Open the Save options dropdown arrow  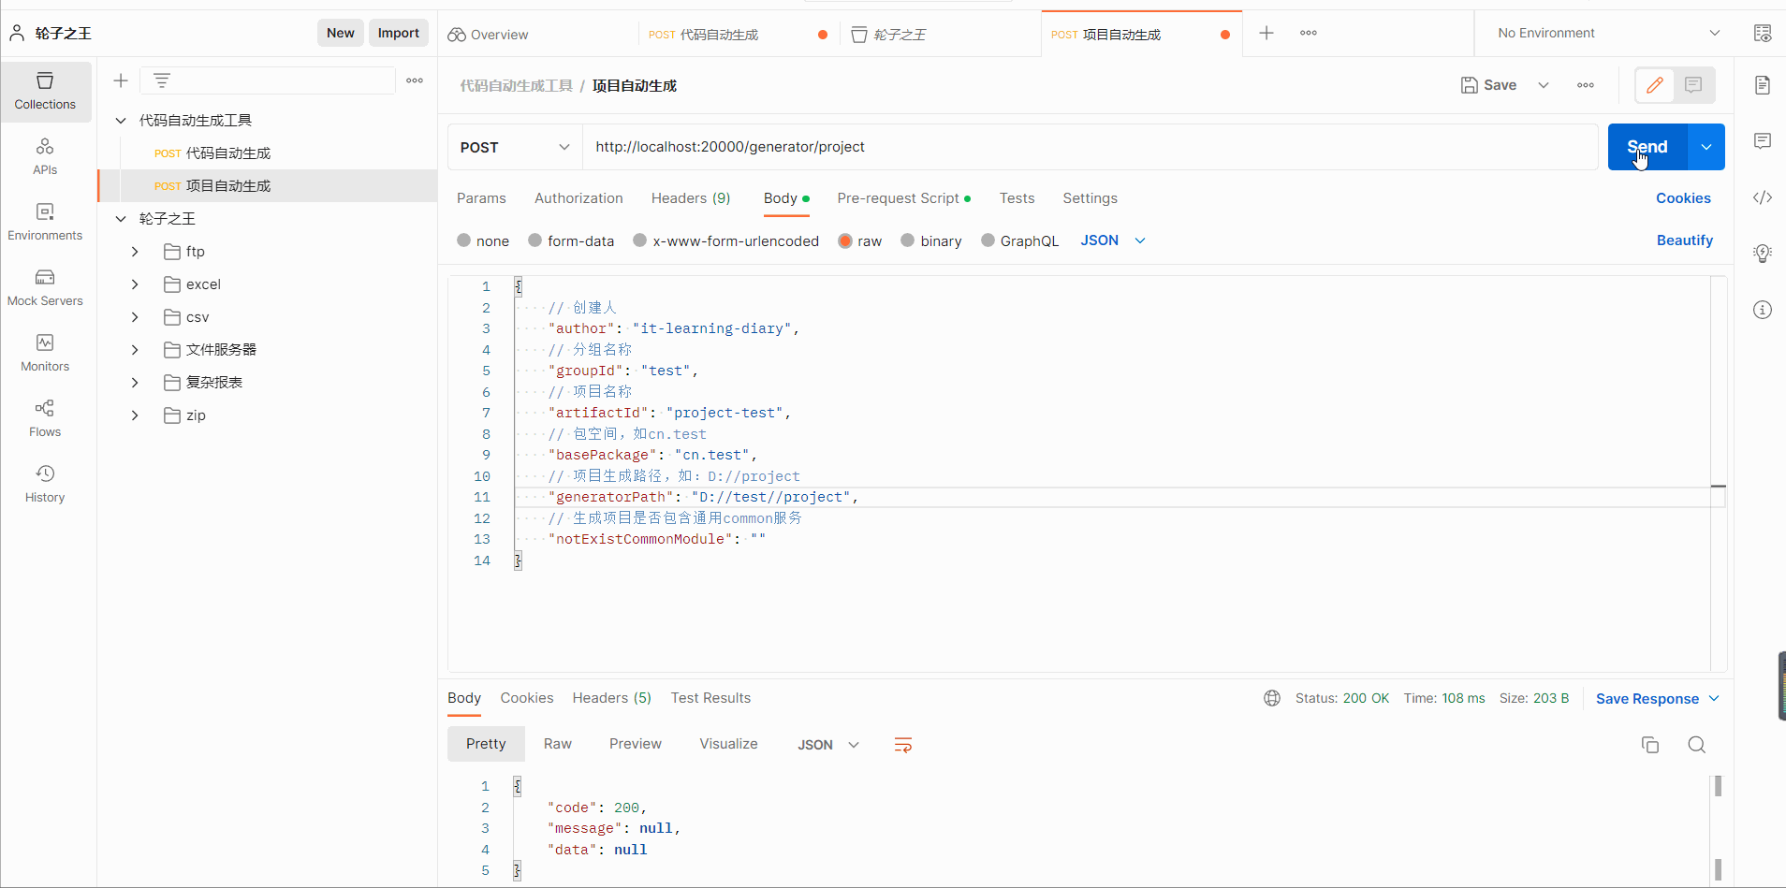click(x=1544, y=85)
